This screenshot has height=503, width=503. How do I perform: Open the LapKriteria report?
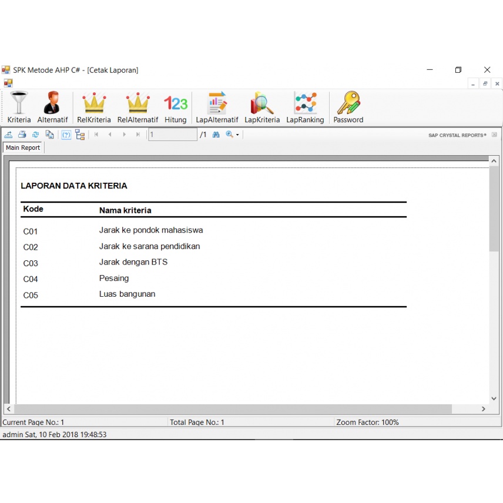[262, 108]
